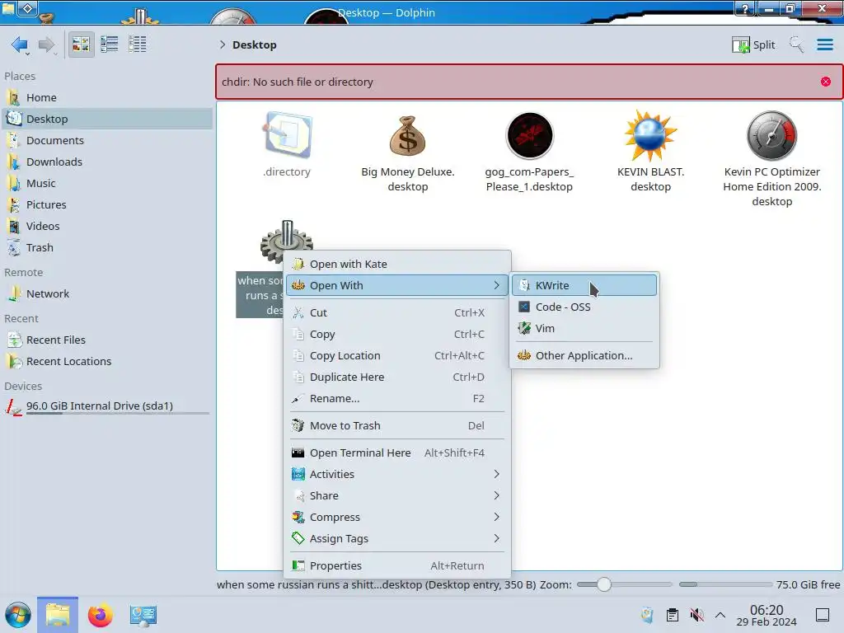Expand the Compress submenu
This screenshot has height=633, width=844.
coord(397,518)
